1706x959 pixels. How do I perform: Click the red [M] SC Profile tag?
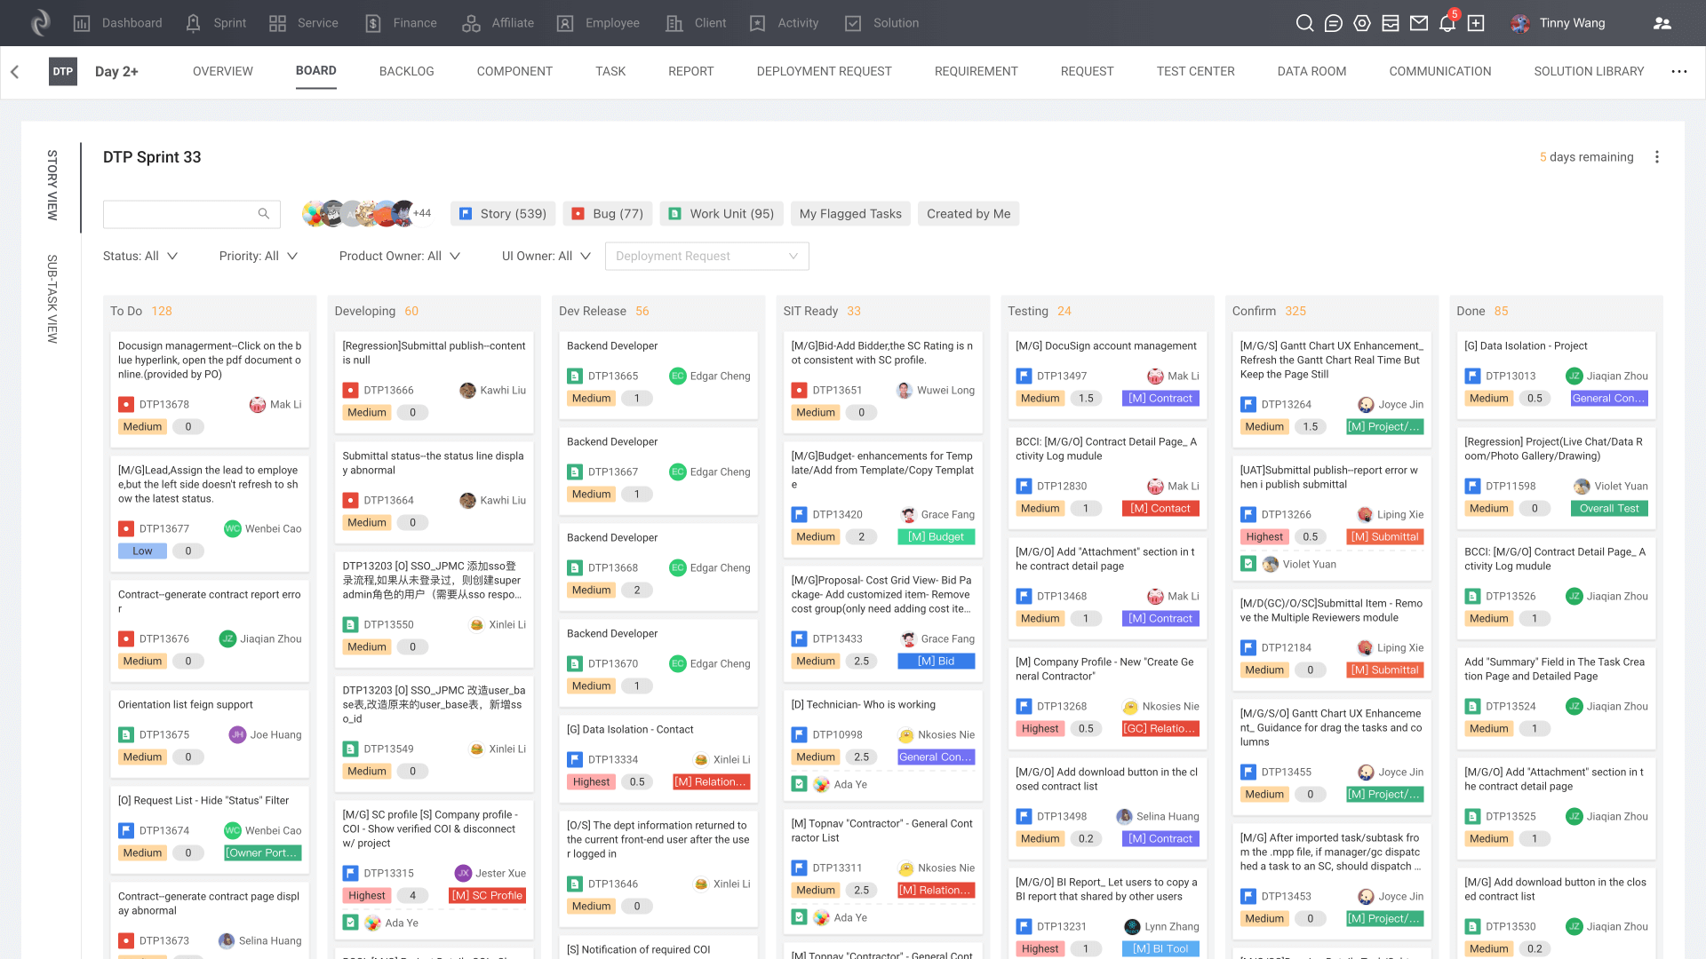(x=487, y=895)
